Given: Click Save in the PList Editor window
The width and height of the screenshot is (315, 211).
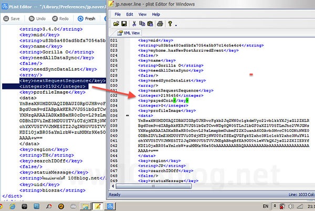Looking at the screenshot, I should coord(12,19).
